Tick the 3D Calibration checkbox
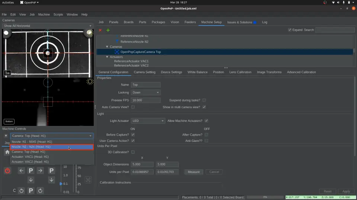 (x=133, y=152)
